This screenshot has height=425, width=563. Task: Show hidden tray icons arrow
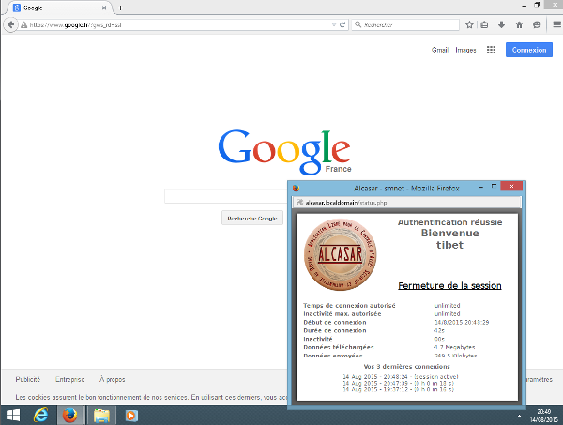coord(519,416)
